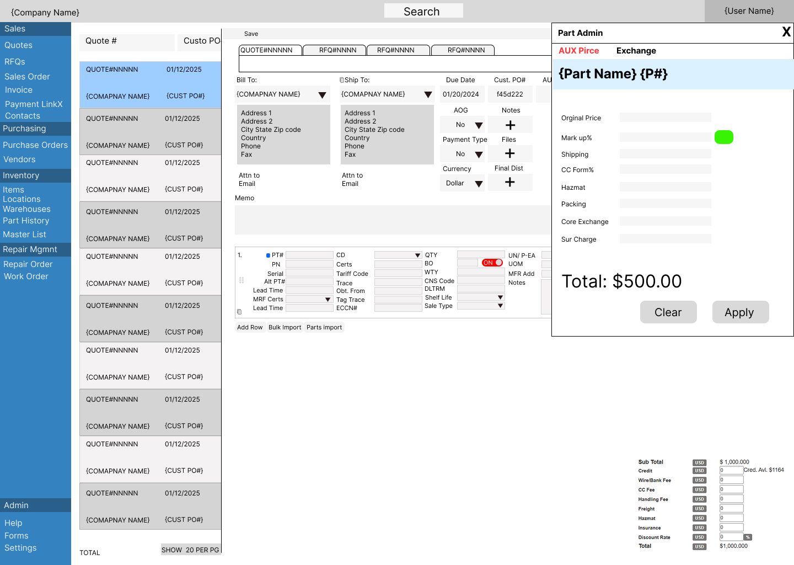
Task: Toggle the BO ON switch
Action: [x=492, y=263]
